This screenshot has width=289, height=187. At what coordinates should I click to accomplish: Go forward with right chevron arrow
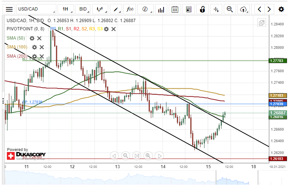point(269,9)
